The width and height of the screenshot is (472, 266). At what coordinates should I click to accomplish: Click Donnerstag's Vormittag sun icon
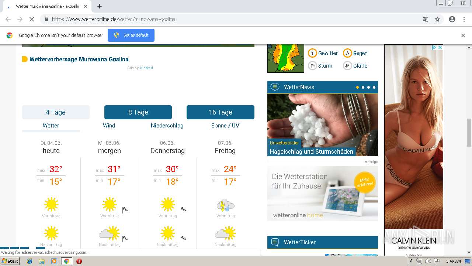(x=167, y=204)
